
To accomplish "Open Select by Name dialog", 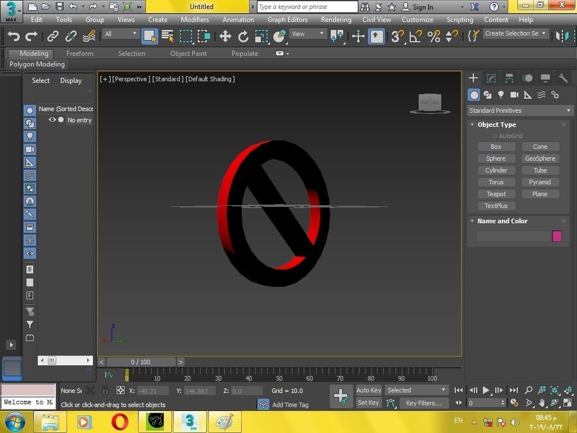I will point(168,36).
